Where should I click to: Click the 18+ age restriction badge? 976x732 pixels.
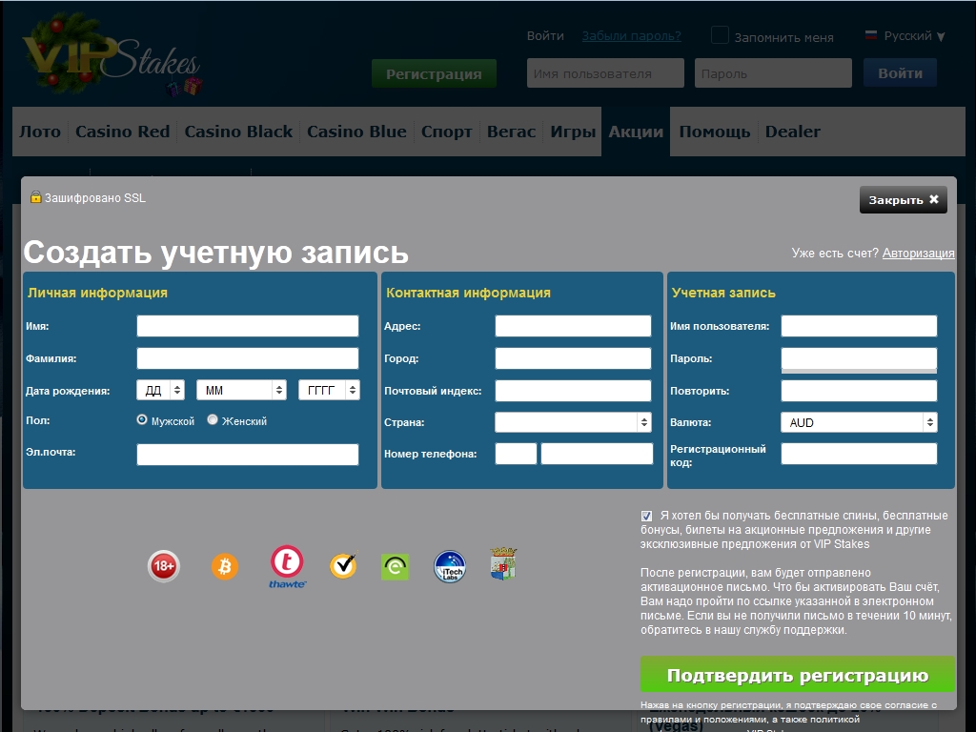point(164,566)
